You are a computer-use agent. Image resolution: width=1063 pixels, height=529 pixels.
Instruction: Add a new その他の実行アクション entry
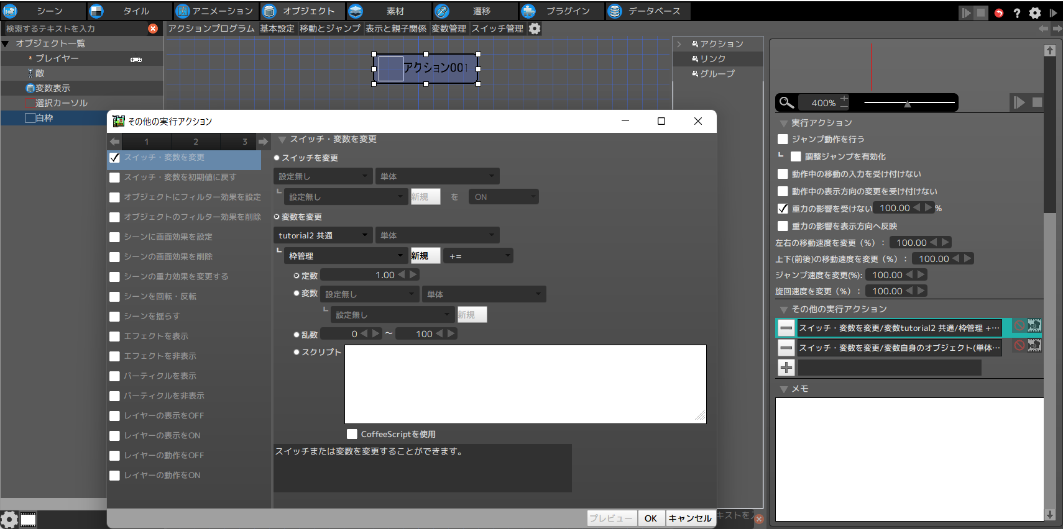coord(786,368)
